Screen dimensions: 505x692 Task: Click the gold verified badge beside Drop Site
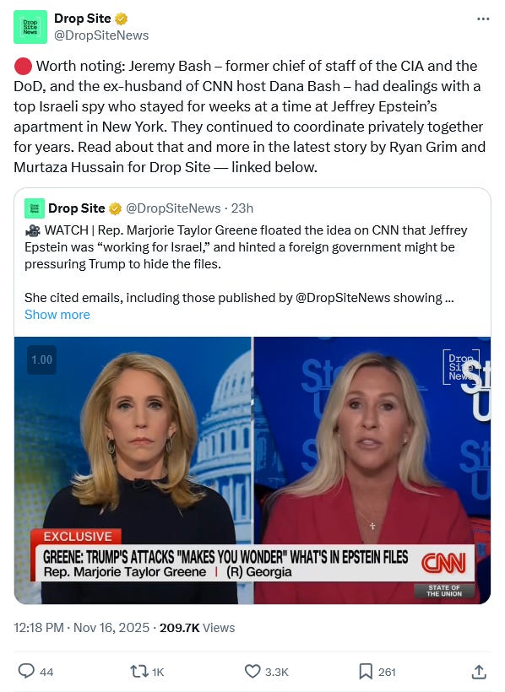121,19
